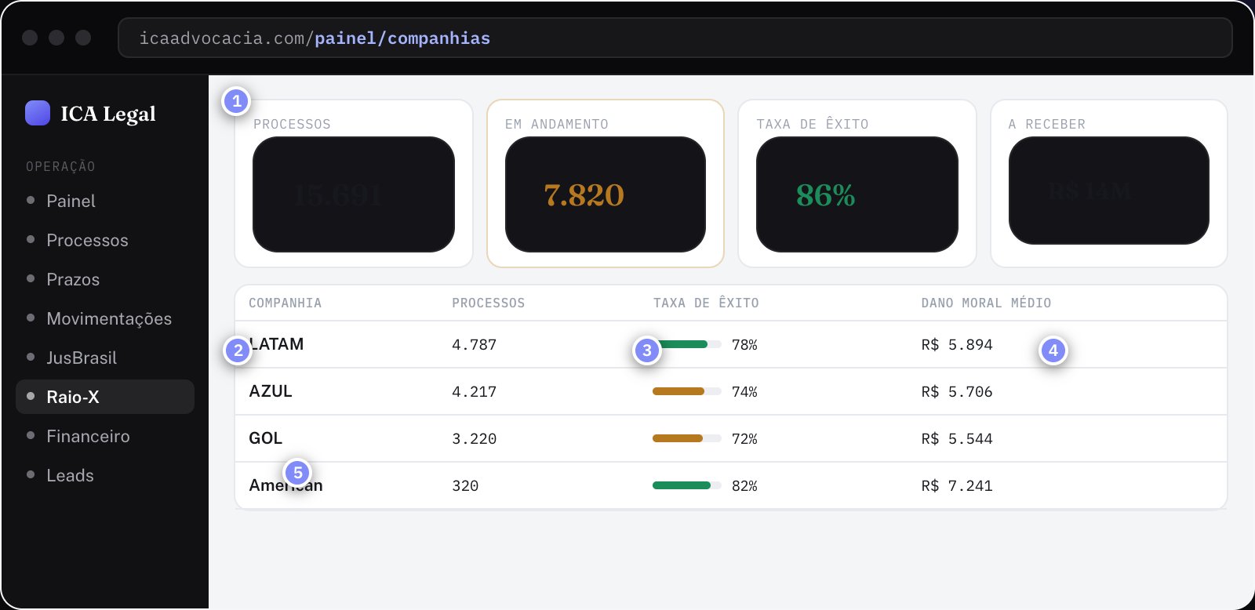Click AZUL's 4.217 process count
The image size is (1255, 610).
coord(474,391)
